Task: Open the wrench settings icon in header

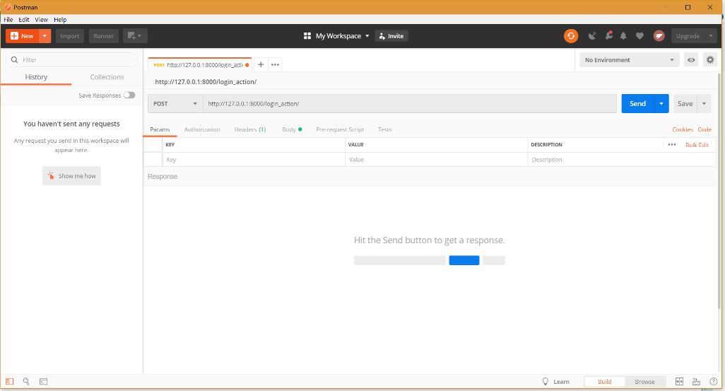Action: (609, 35)
